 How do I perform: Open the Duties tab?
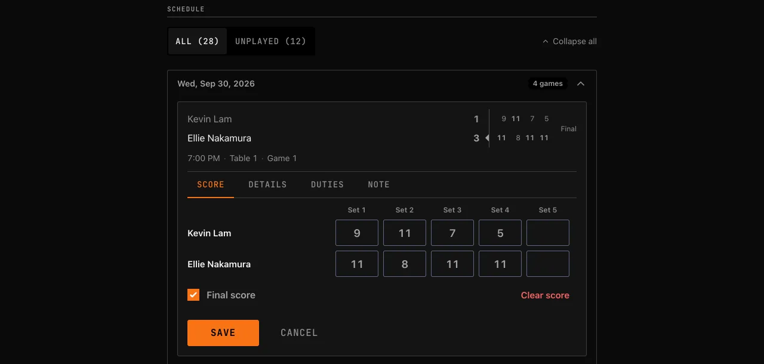[x=327, y=184]
